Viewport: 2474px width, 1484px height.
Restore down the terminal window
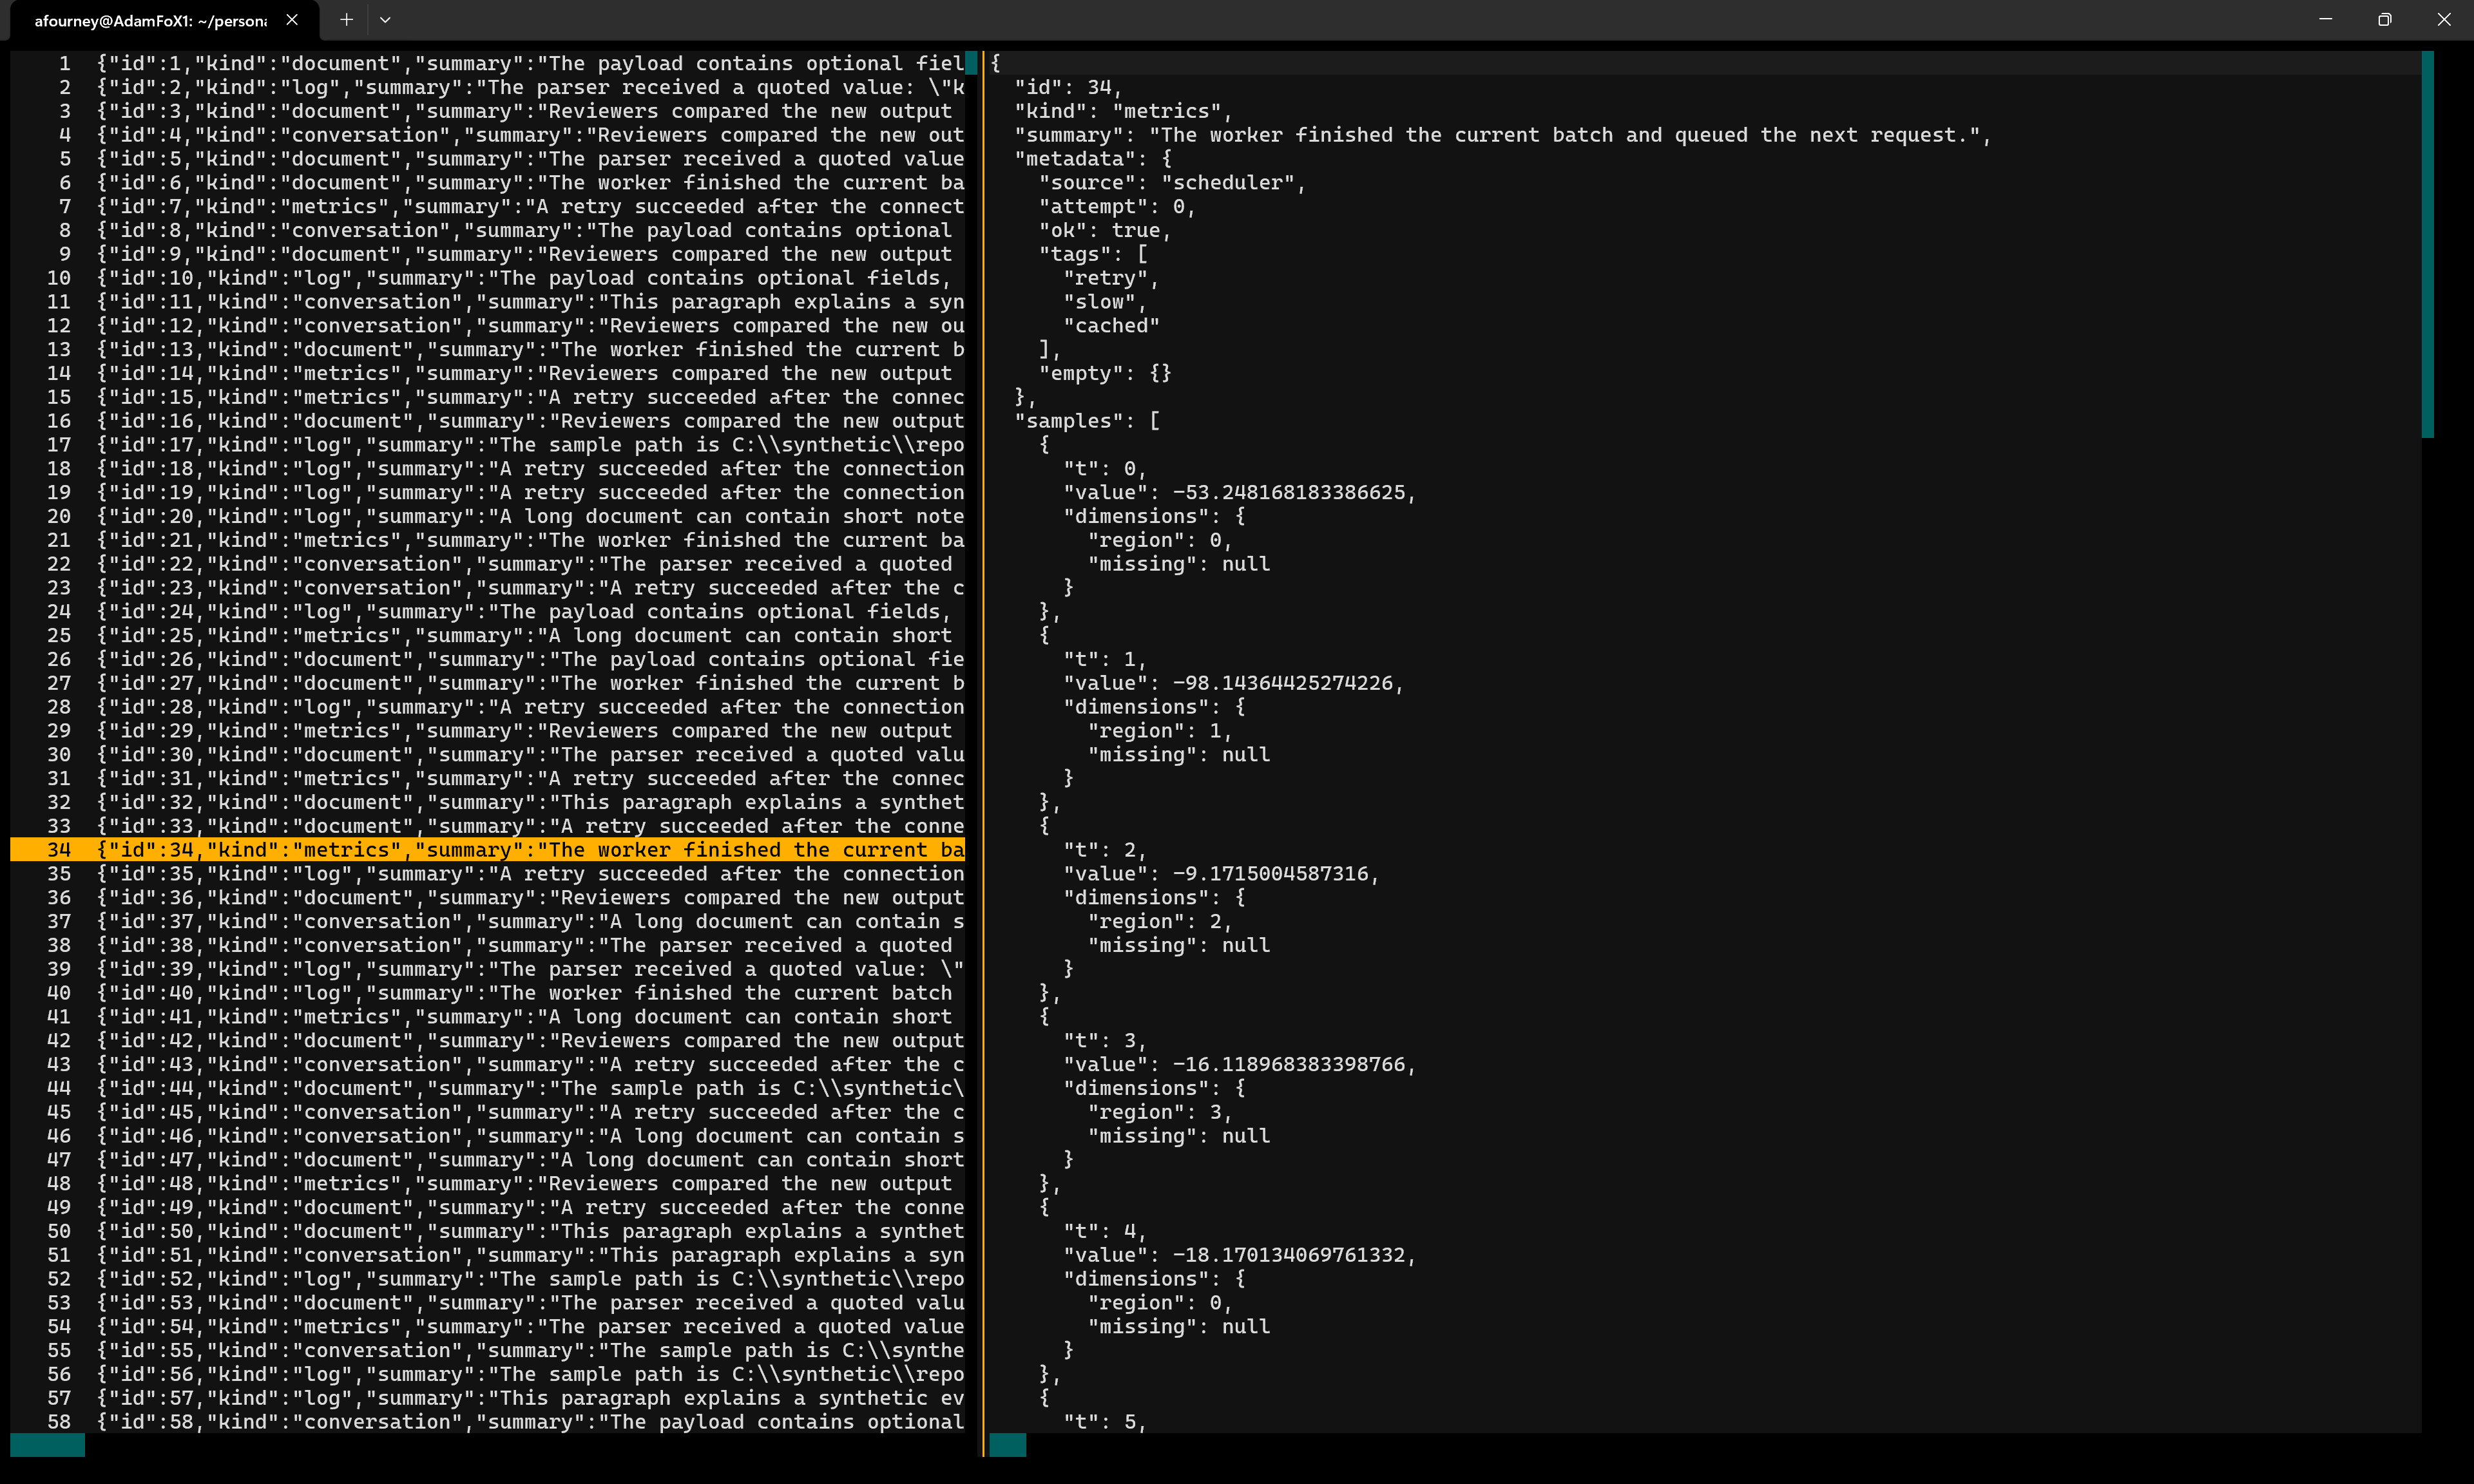point(2385,19)
